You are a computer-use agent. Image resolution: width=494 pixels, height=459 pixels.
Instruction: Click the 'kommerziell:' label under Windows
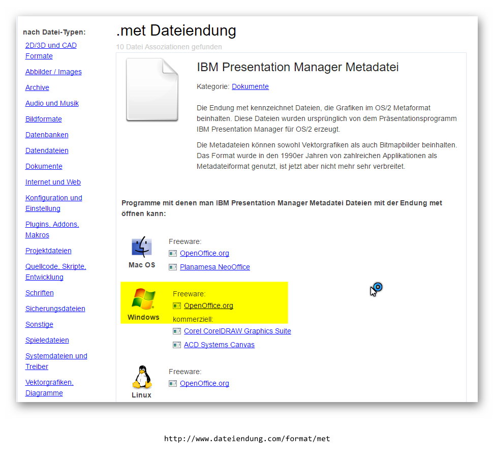pyautogui.click(x=193, y=319)
